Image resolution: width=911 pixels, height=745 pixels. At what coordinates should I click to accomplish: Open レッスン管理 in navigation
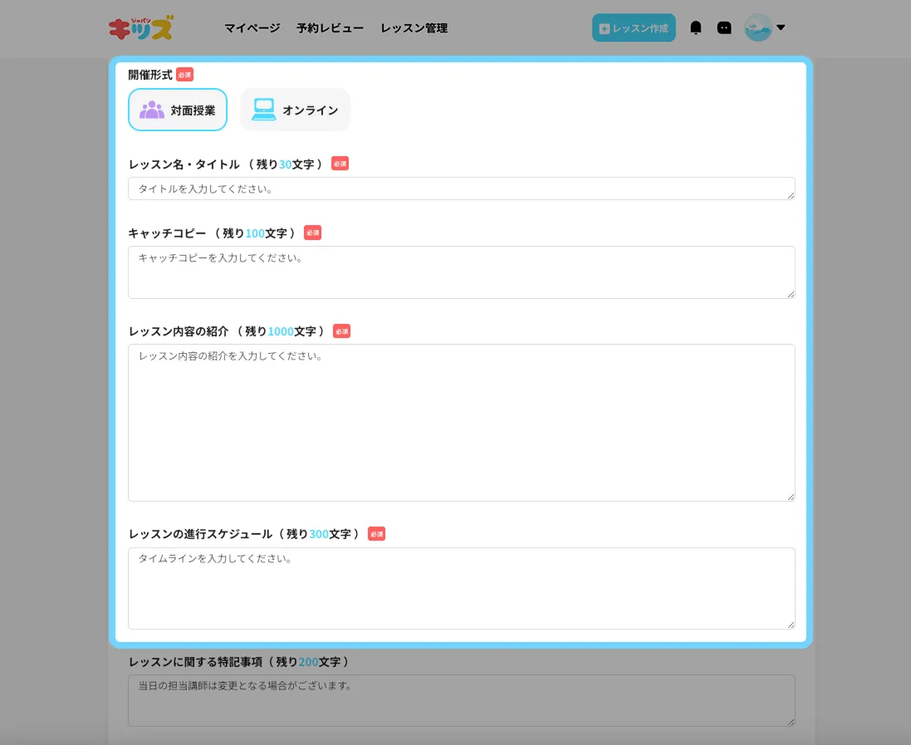(x=414, y=28)
